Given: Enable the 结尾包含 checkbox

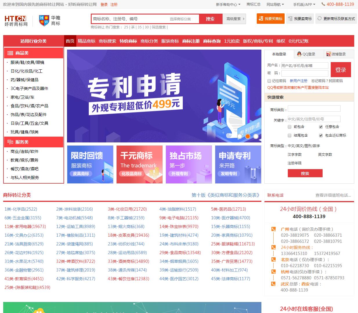Looking at the screenshot, I should 290,135.
